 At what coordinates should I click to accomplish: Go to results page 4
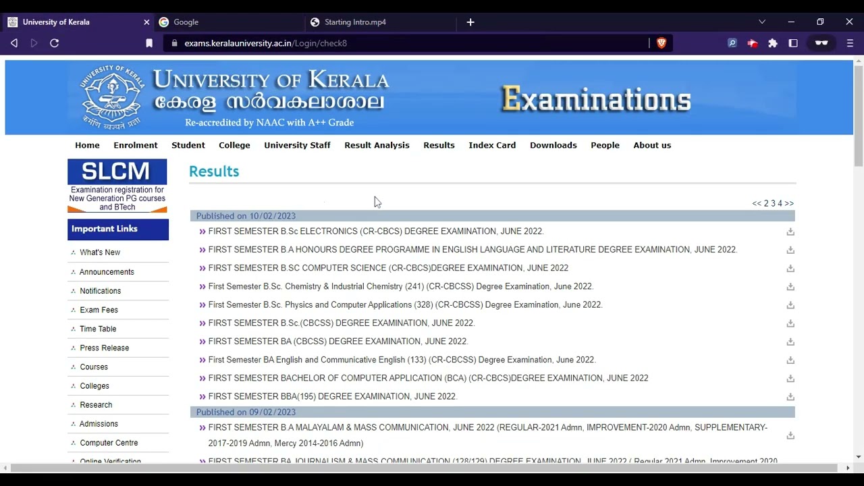coord(780,203)
